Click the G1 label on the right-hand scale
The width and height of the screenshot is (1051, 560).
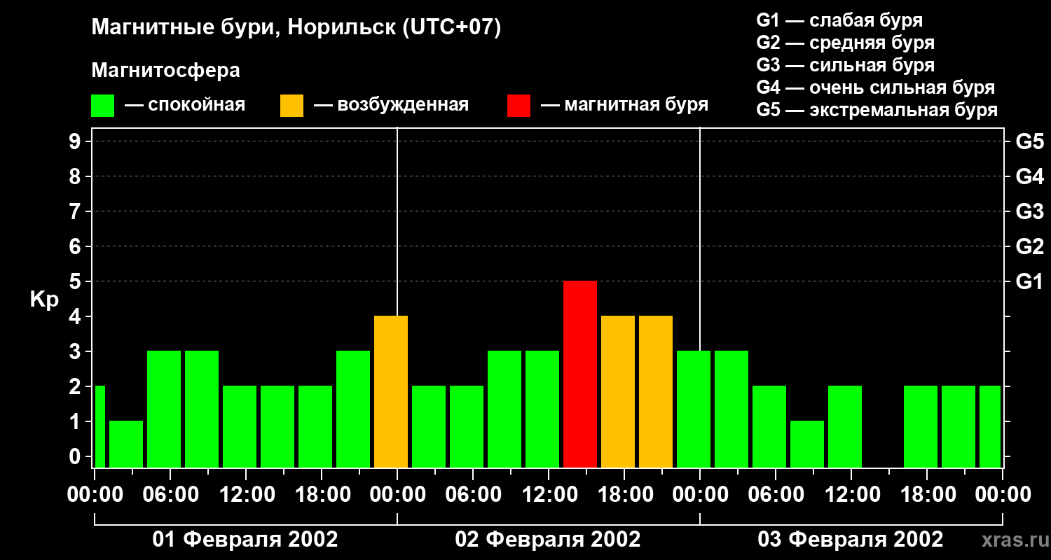pyautogui.click(x=1030, y=281)
